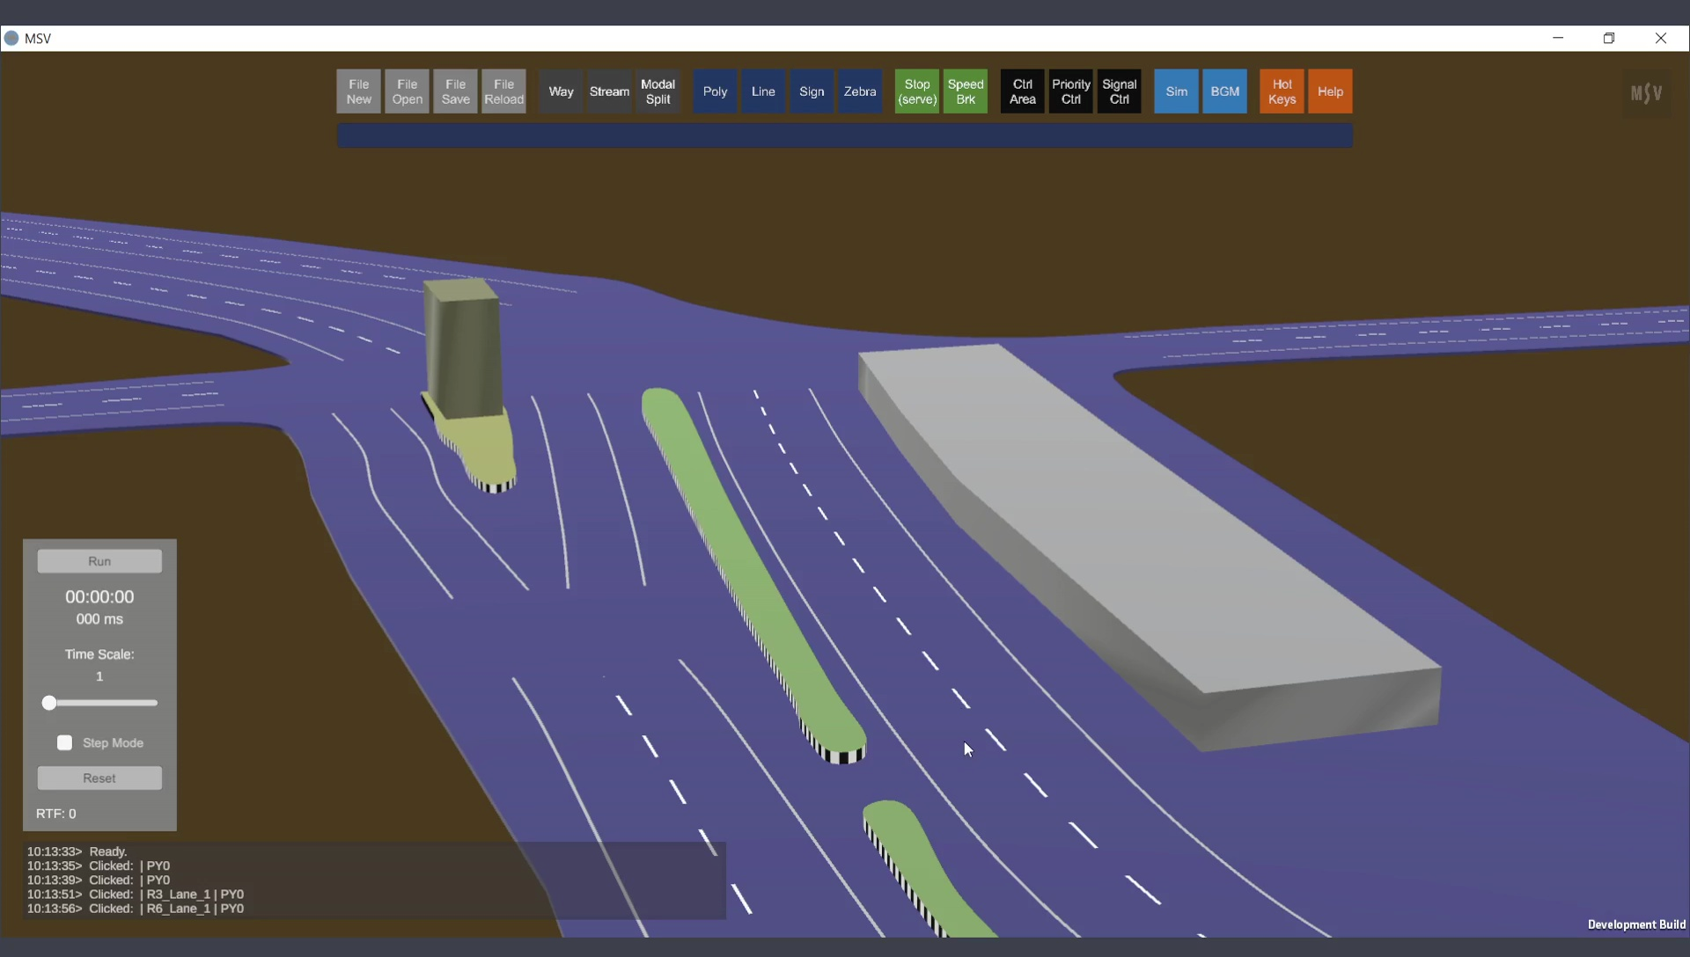Viewport: 1690px width, 957px height.
Task: Pick the Sign placement tool
Action: (812, 91)
